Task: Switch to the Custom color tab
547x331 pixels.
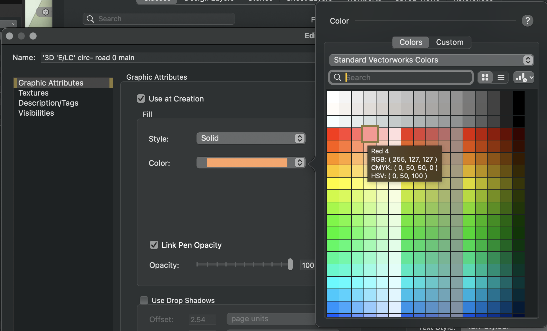Action: click(449, 42)
